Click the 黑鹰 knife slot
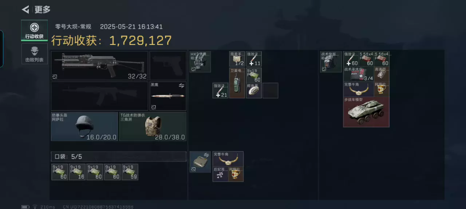This screenshot has height=209, width=466. pos(168,96)
